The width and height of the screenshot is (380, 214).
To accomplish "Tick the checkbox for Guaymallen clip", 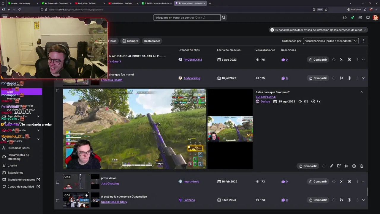I will click(x=58, y=201).
